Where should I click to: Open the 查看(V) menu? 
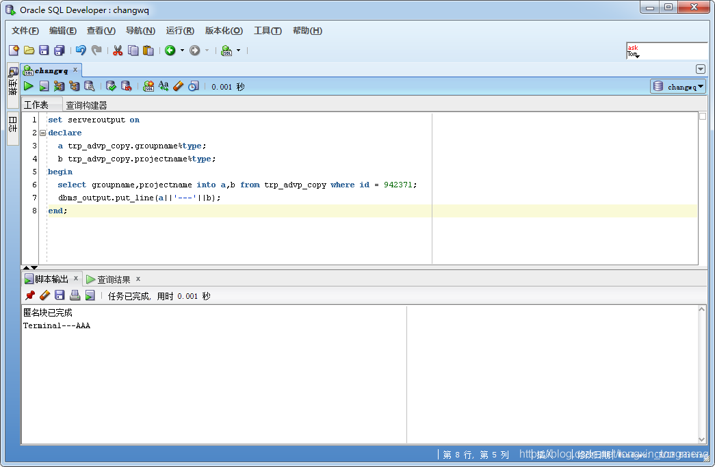point(101,31)
